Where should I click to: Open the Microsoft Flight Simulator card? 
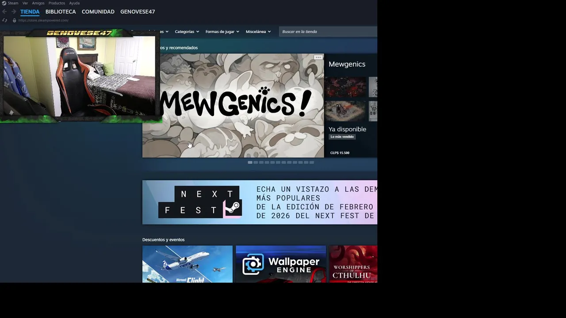coord(187,264)
